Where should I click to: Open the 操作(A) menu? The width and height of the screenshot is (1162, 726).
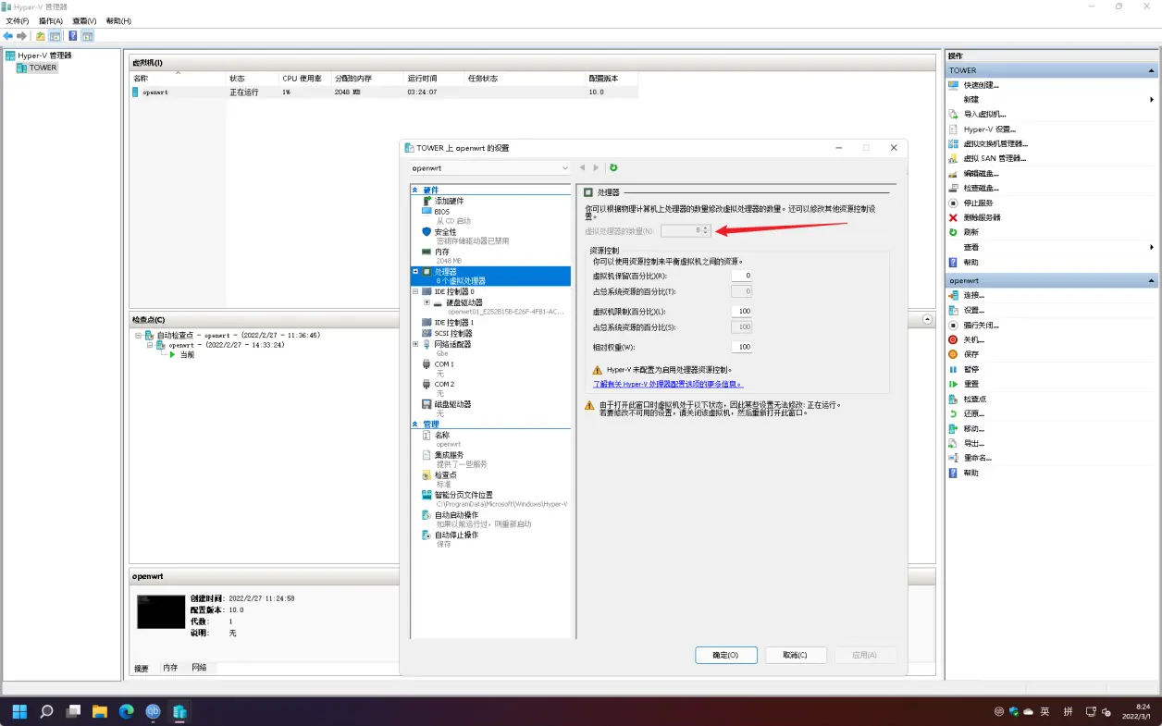(x=51, y=20)
